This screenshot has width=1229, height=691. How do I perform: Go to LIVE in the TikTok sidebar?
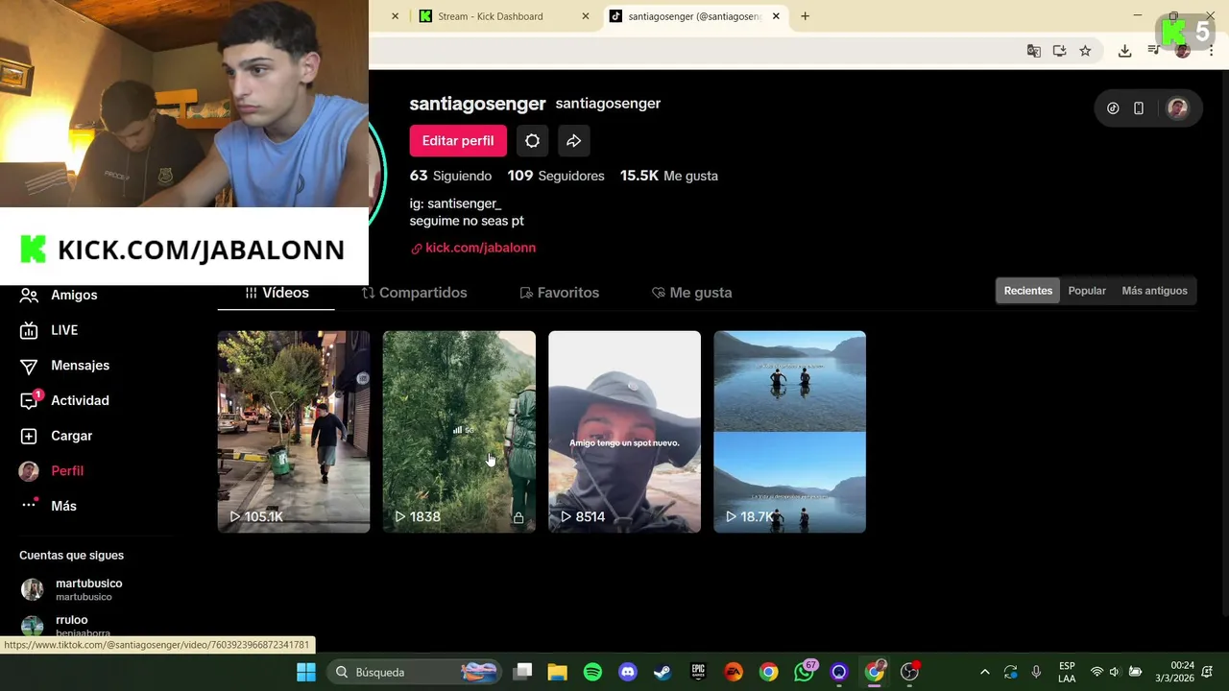point(49,330)
